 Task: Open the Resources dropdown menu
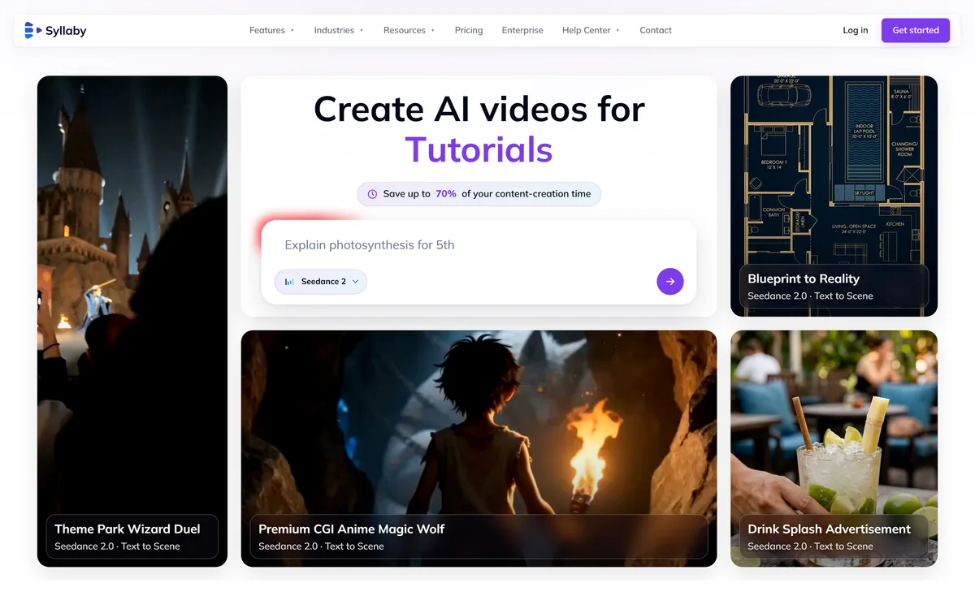tap(409, 30)
